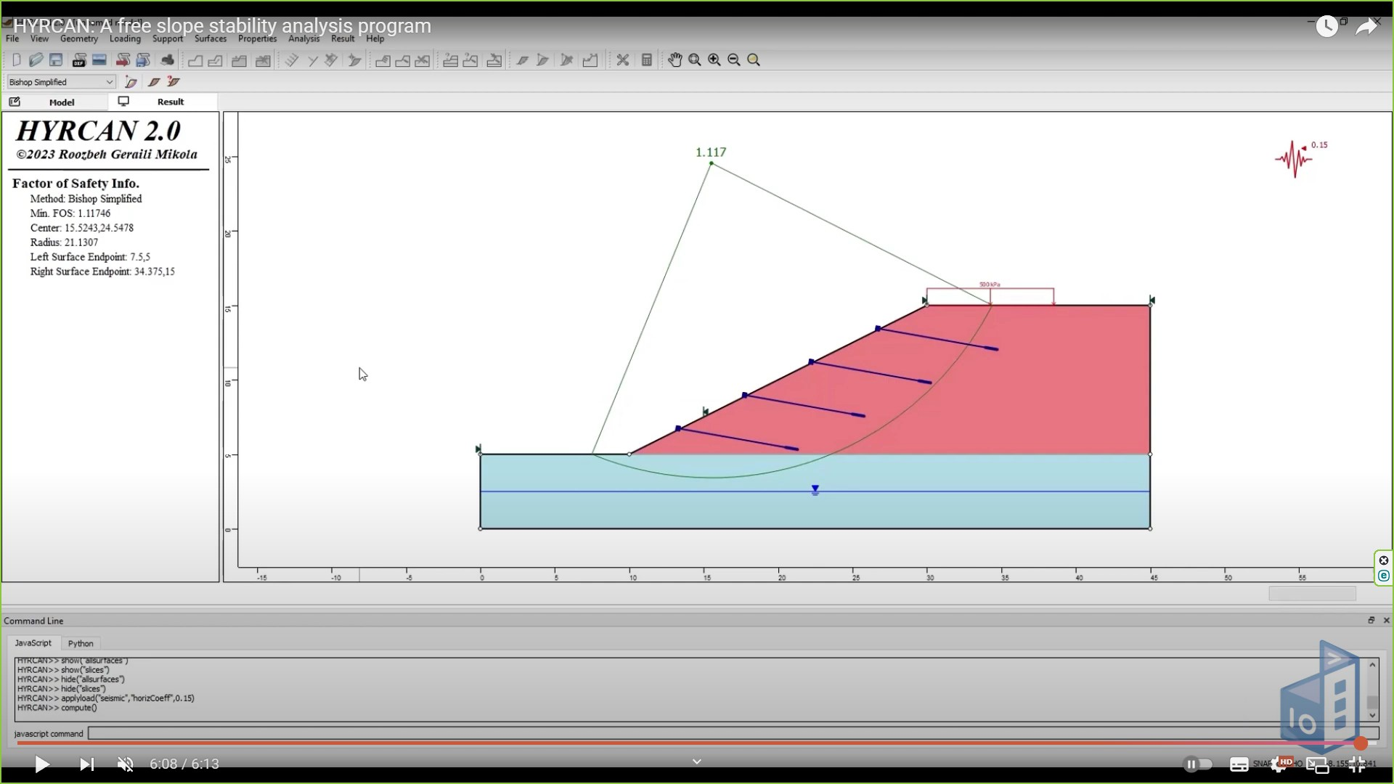Open the Geometry menu

click(x=78, y=39)
